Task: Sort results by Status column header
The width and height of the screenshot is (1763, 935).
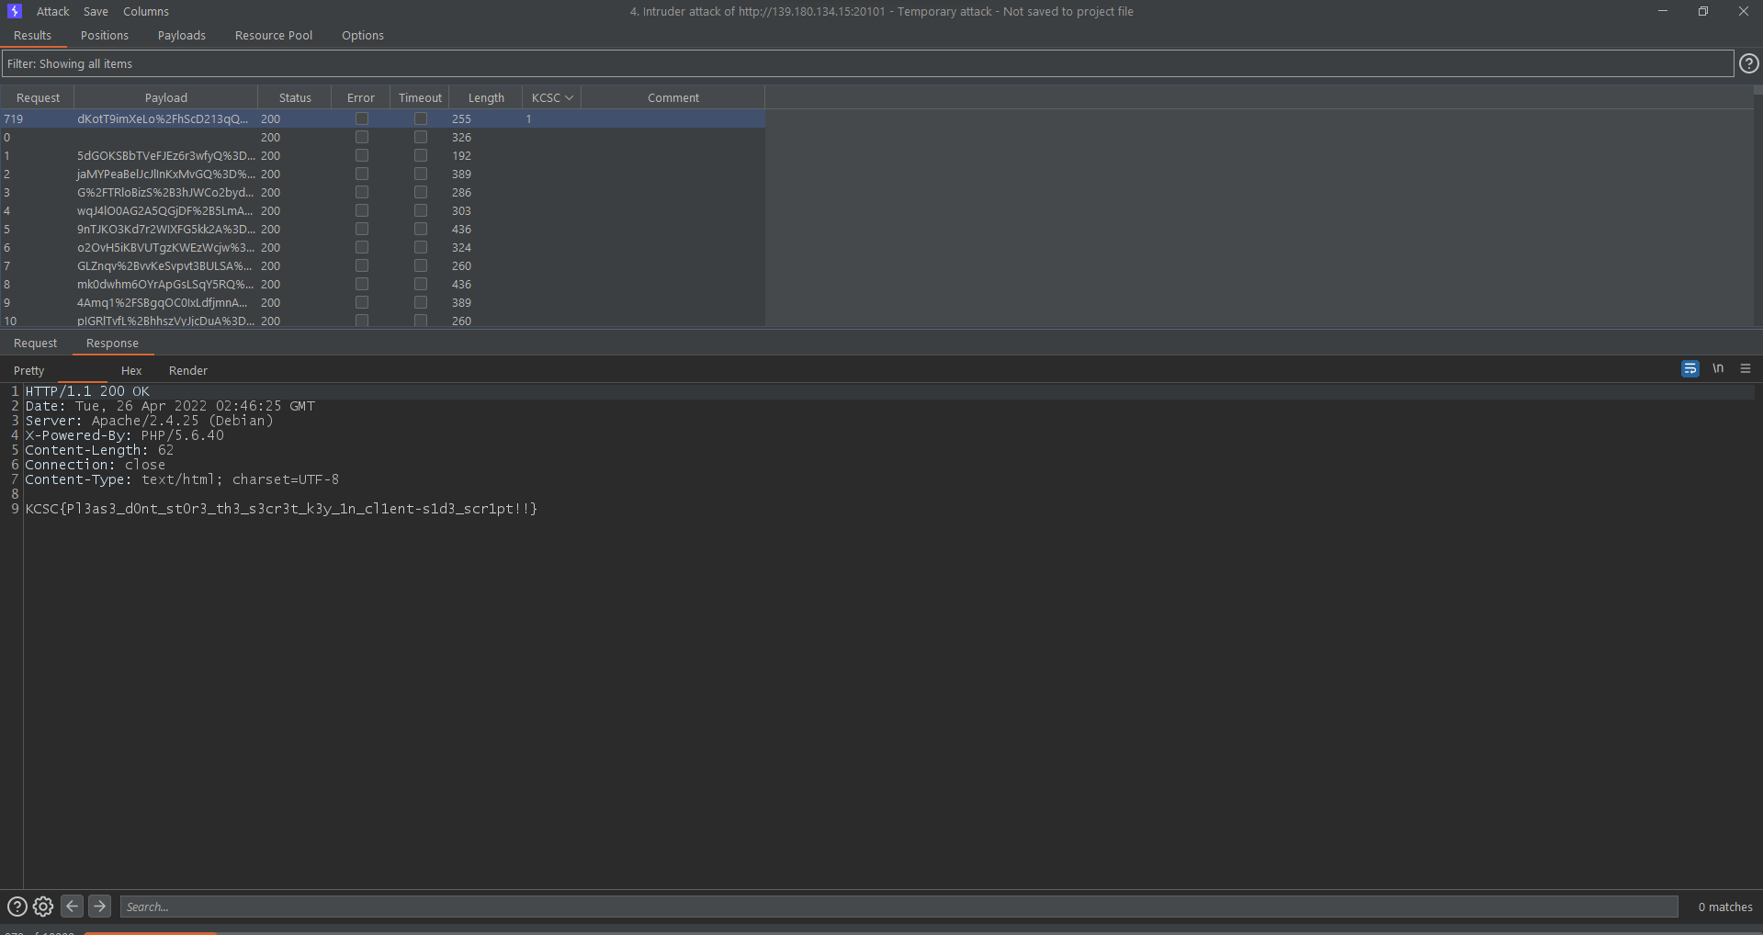Action: (x=295, y=97)
